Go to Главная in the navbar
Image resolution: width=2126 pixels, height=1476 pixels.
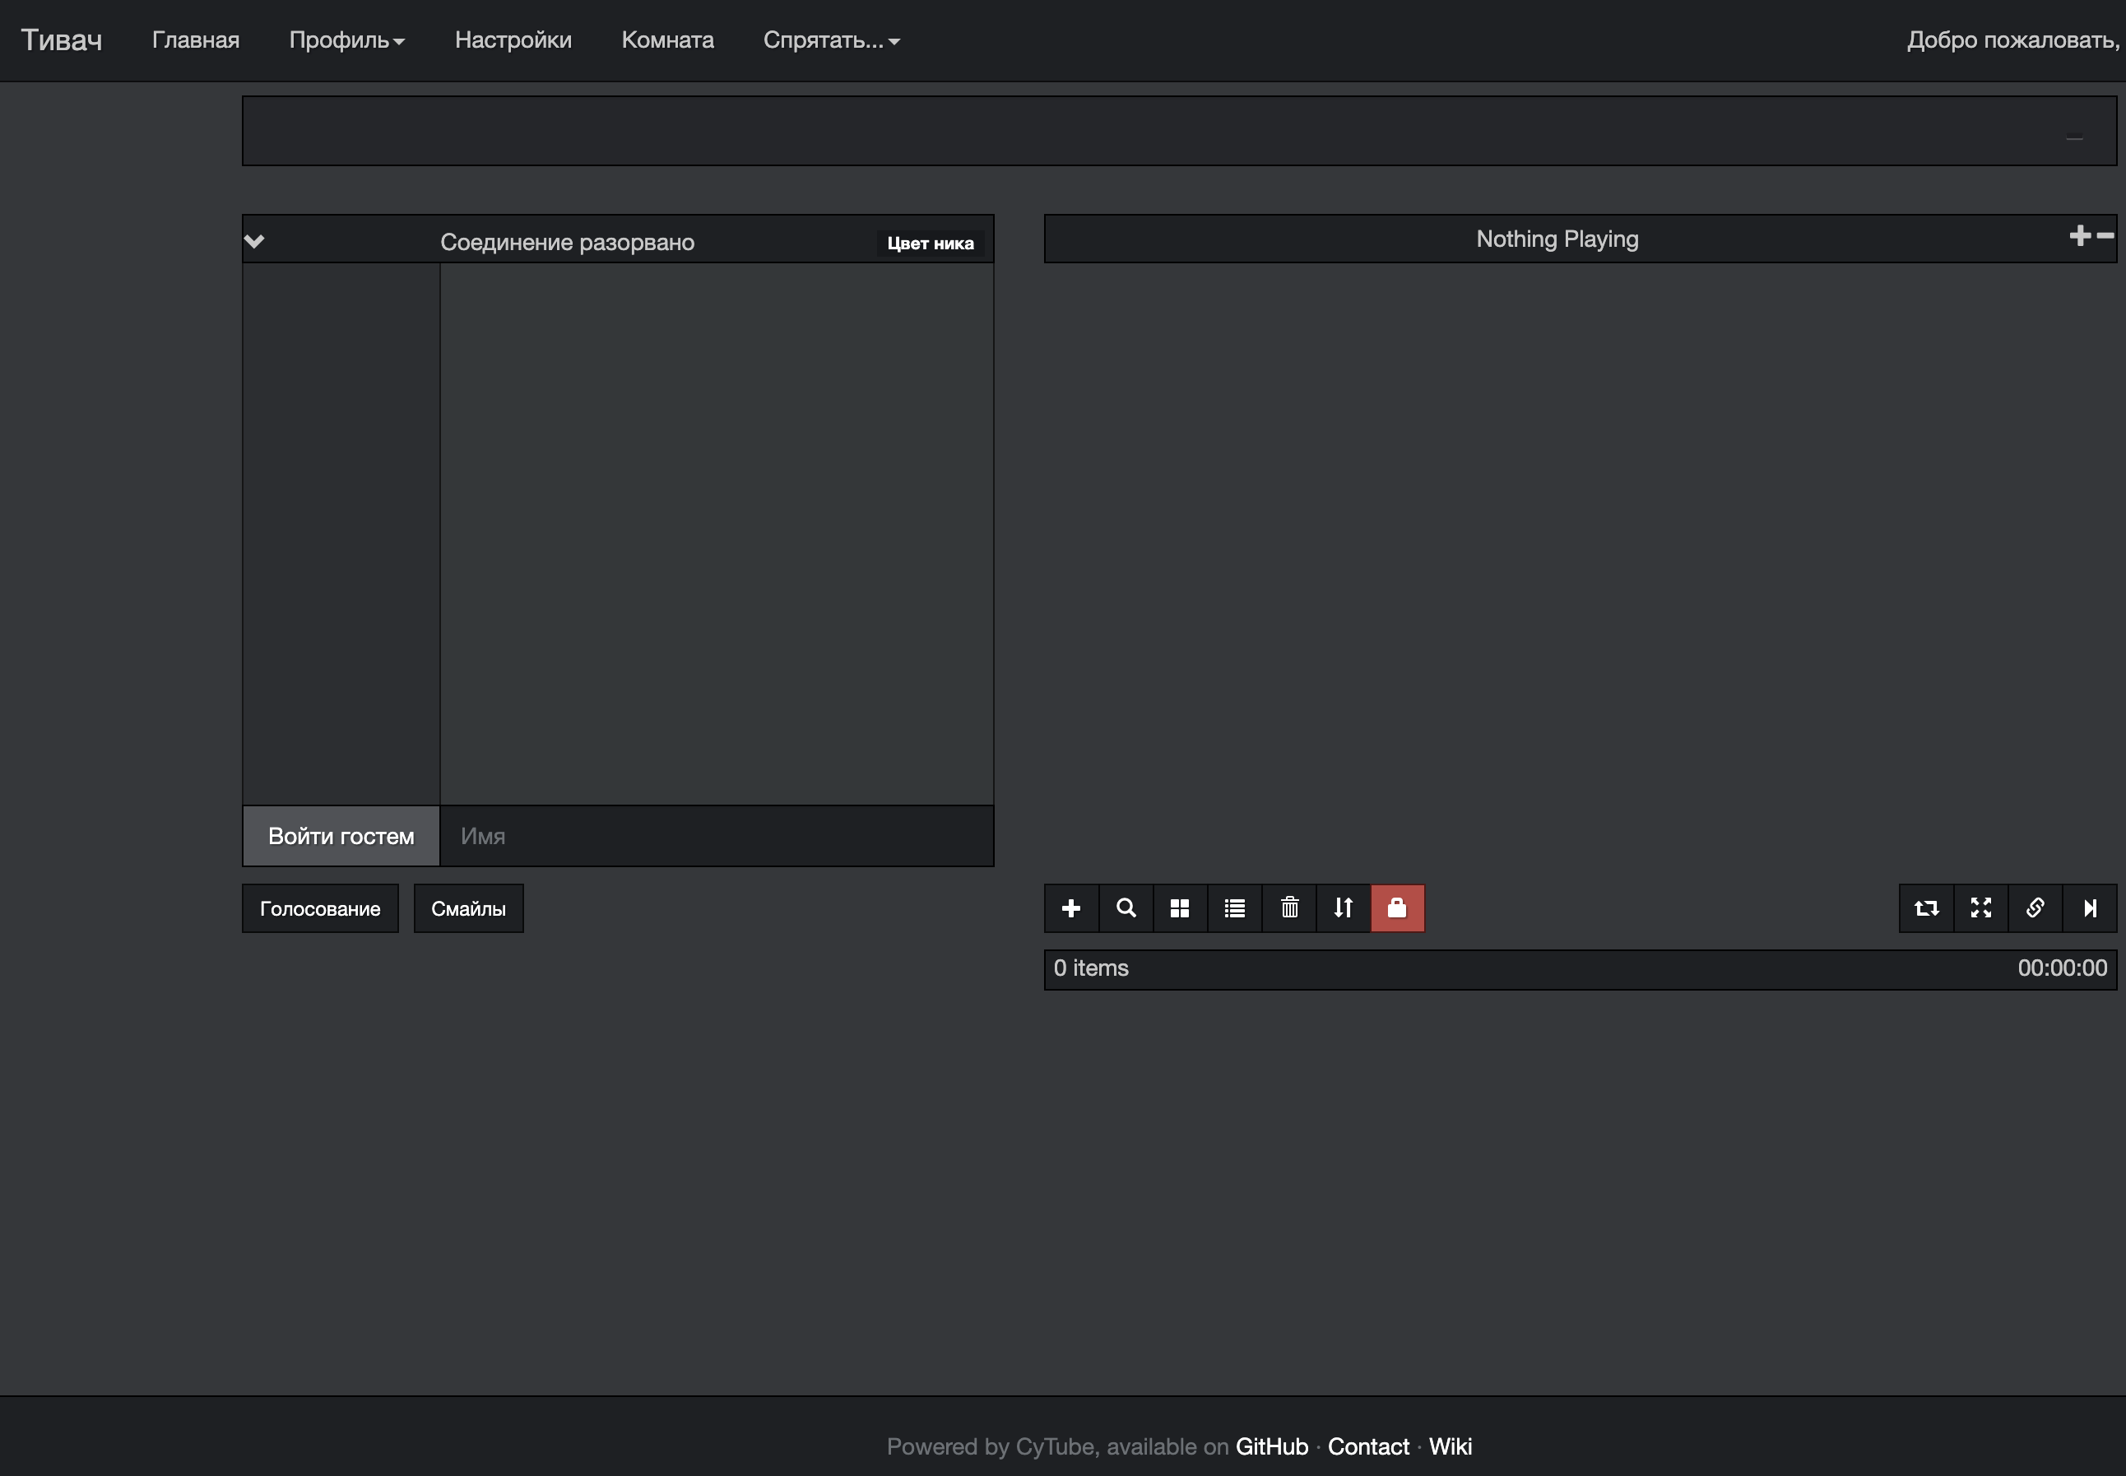[195, 39]
